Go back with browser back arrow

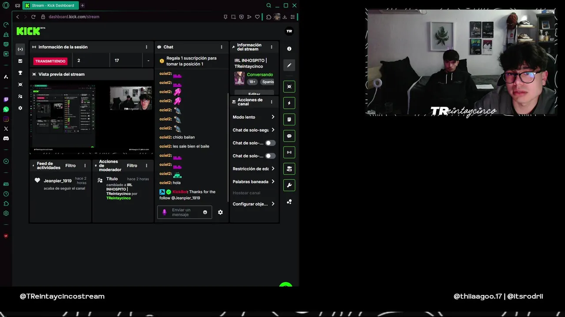coord(18,17)
